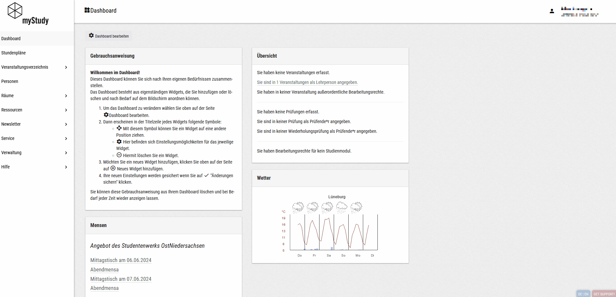616x297 pixels.
Task: Click 'Sie haben Bearbeitungsrechte für kein Studienmodul.'
Action: coord(304,151)
